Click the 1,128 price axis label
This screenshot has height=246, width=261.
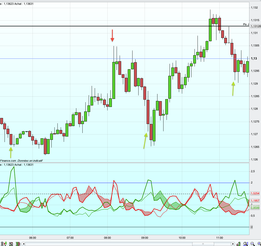[x=254, y=109]
